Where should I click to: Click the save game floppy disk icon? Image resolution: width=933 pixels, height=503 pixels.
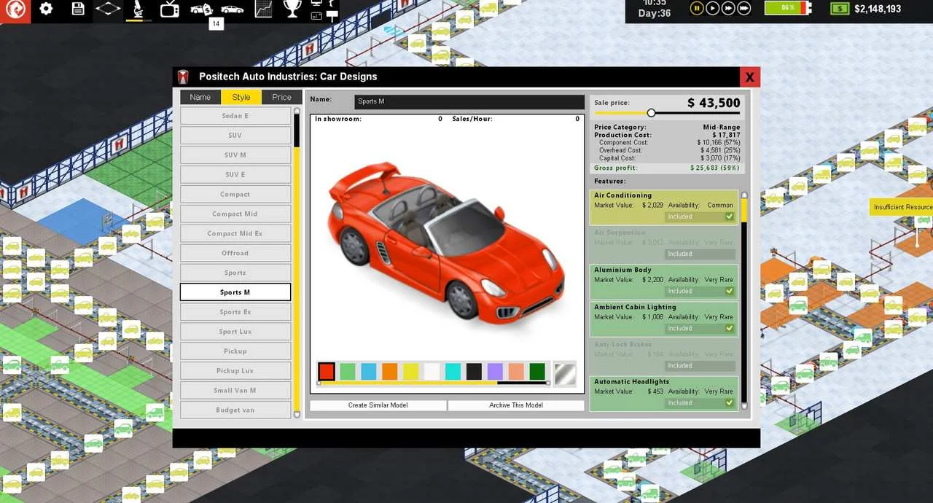(78, 9)
